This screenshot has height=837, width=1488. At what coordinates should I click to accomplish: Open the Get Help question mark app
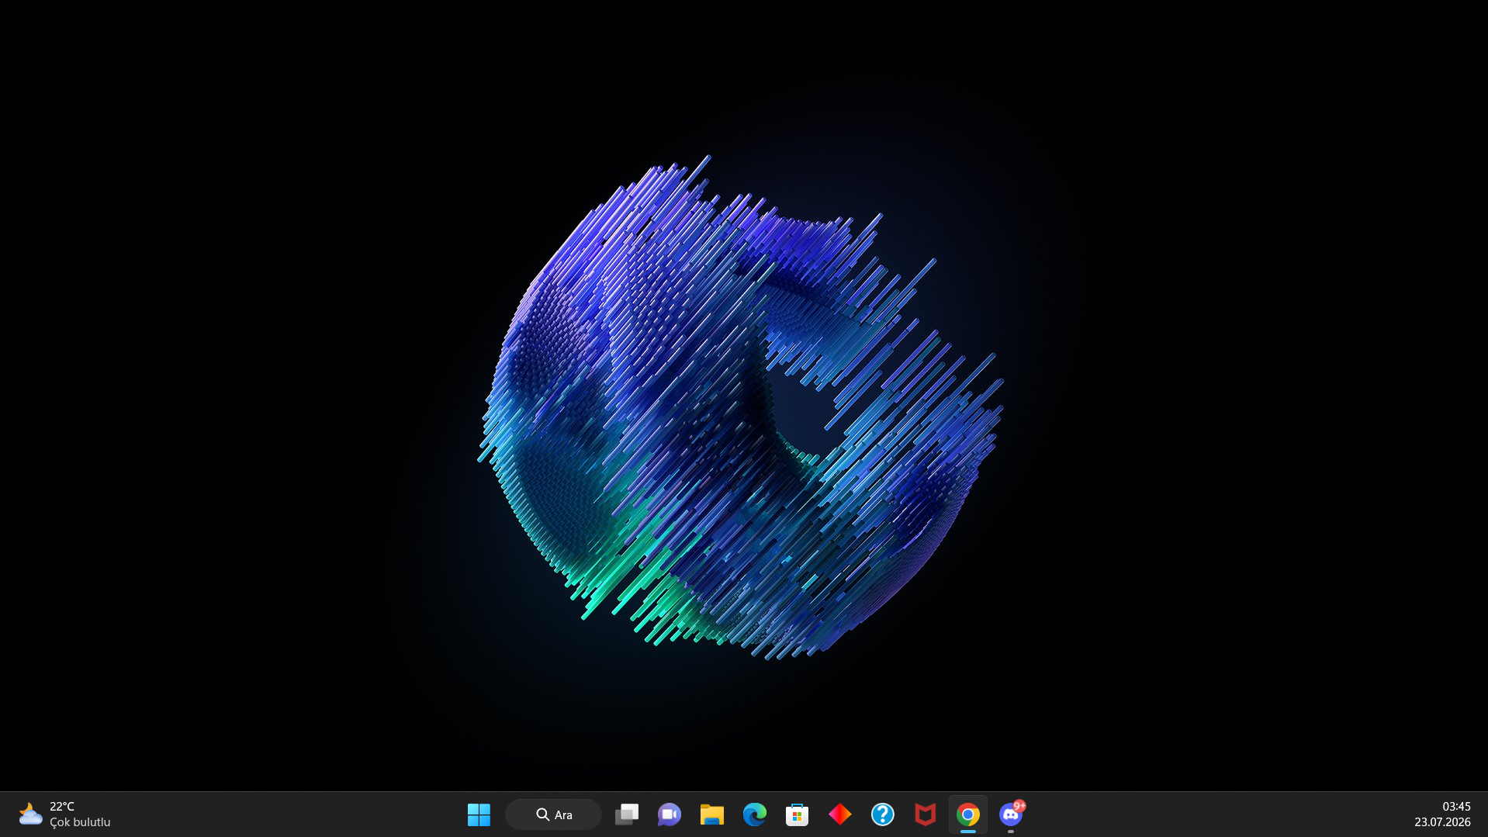[x=883, y=815]
